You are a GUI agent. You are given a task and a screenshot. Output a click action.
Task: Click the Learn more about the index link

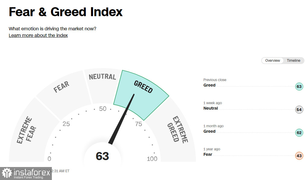tap(38, 35)
